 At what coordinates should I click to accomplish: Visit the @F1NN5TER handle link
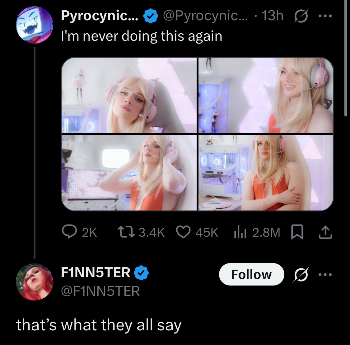click(100, 291)
